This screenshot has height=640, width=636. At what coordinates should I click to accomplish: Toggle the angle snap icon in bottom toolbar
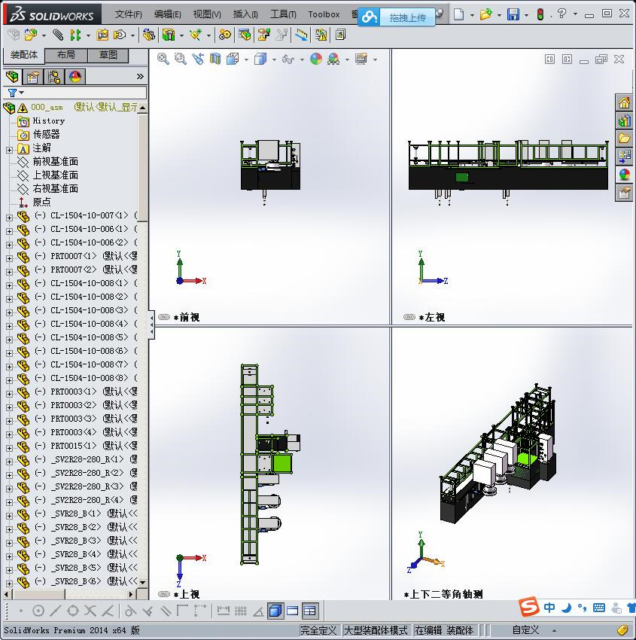[x=258, y=611]
